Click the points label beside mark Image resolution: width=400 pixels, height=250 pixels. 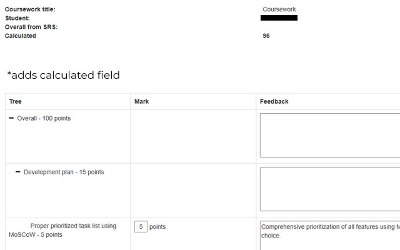click(x=157, y=227)
